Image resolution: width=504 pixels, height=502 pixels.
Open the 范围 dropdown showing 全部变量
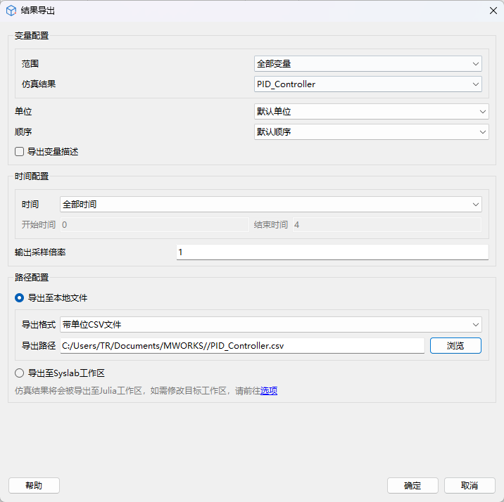click(x=367, y=63)
